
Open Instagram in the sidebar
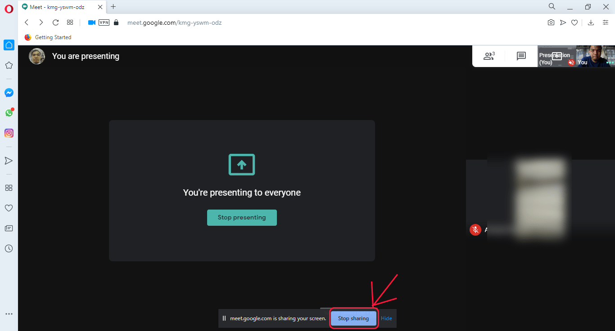point(9,133)
